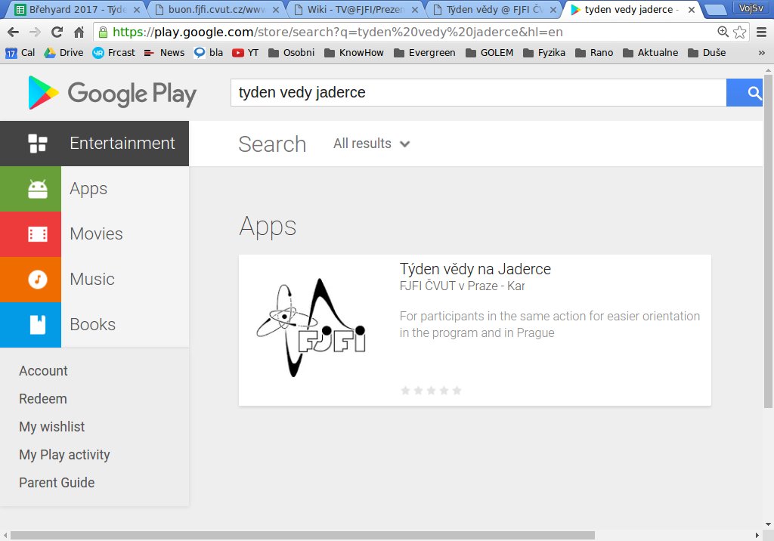Image resolution: width=774 pixels, height=541 pixels.
Task: Switch to the buon.fjfi.cvut.cz tab
Action: (x=216, y=9)
